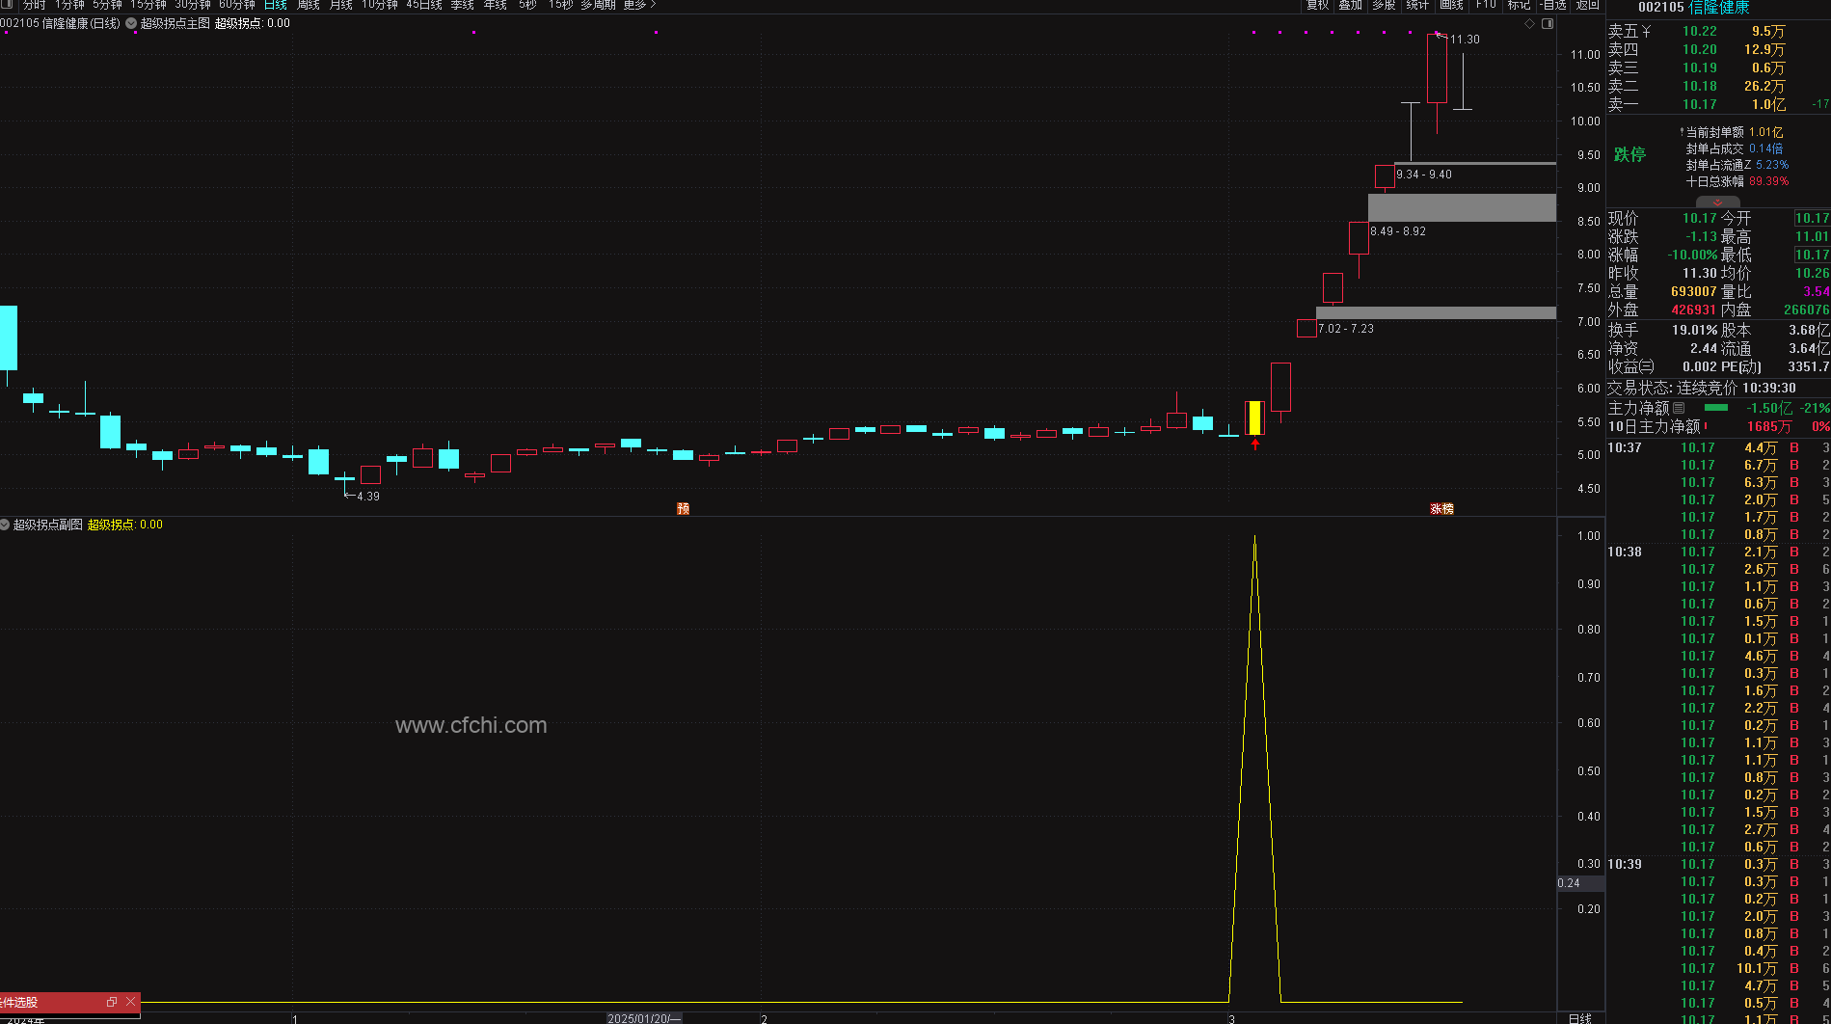Switch to 月线 monthly chart
The height and width of the screenshot is (1024, 1831).
341,5
